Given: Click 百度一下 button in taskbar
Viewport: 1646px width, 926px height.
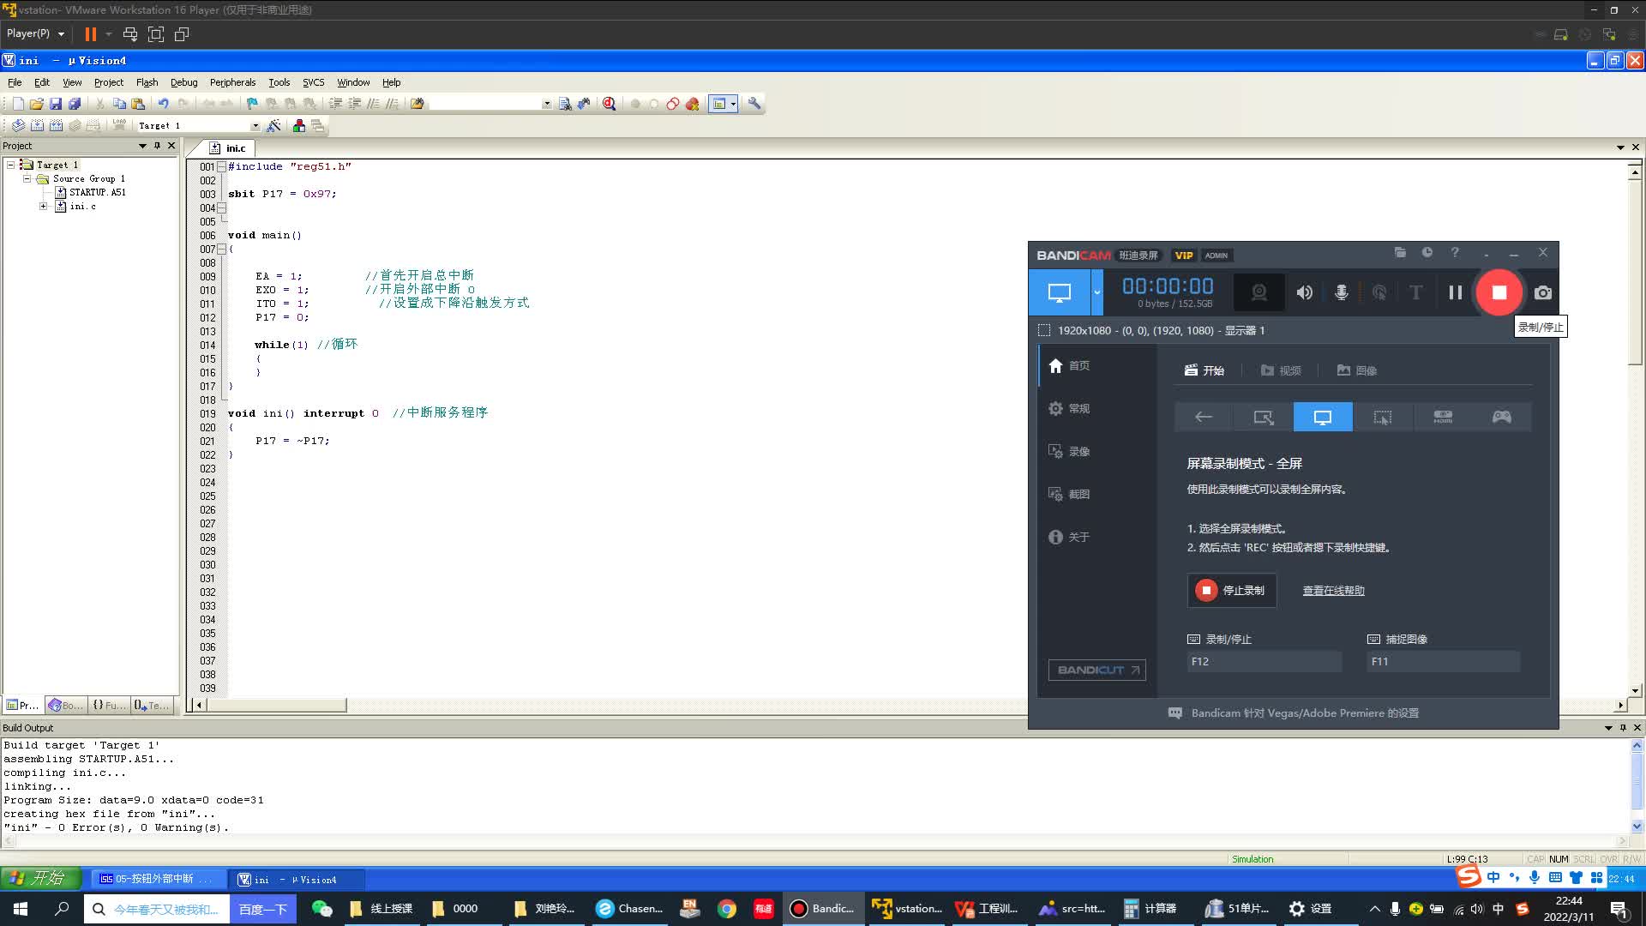Looking at the screenshot, I should [x=263, y=909].
